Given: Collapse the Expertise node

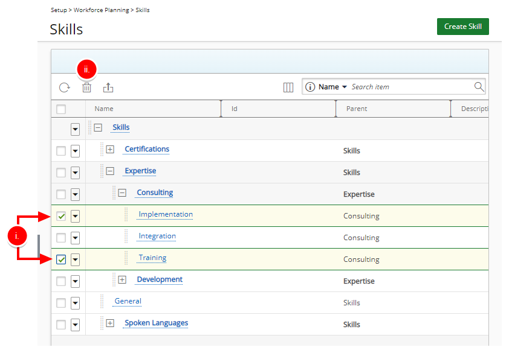Looking at the screenshot, I should click(x=110, y=171).
